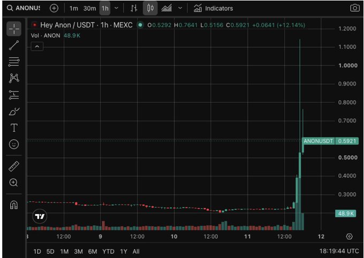The height and width of the screenshot is (258, 364).
Task: Set date range to 3M
Action: [x=79, y=251]
